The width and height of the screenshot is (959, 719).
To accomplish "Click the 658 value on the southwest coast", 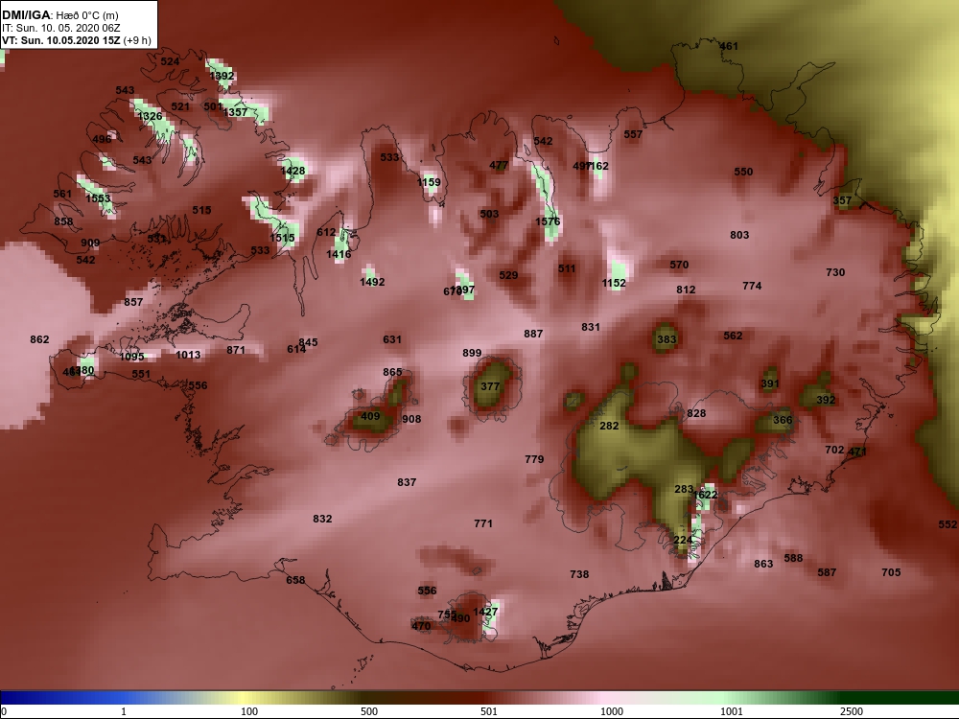I will click(295, 580).
